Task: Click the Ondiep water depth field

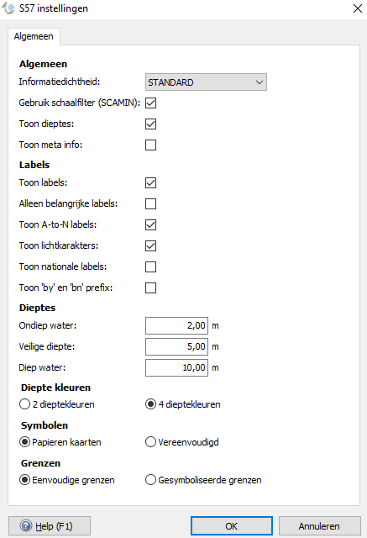Action: pos(177,325)
